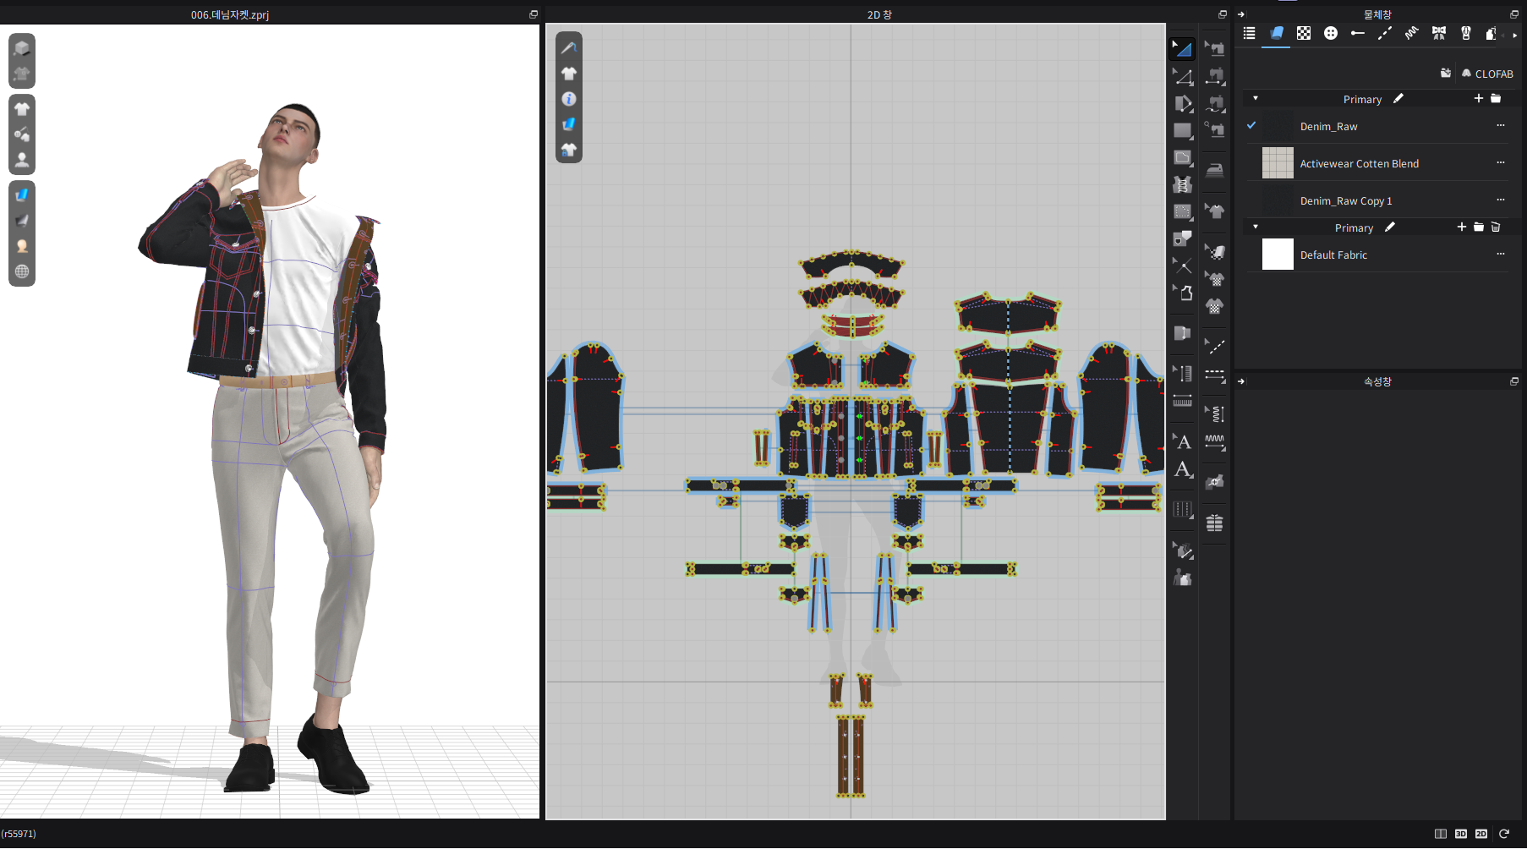
Task: Add a new fabric to first Primary group
Action: (x=1478, y=99)
